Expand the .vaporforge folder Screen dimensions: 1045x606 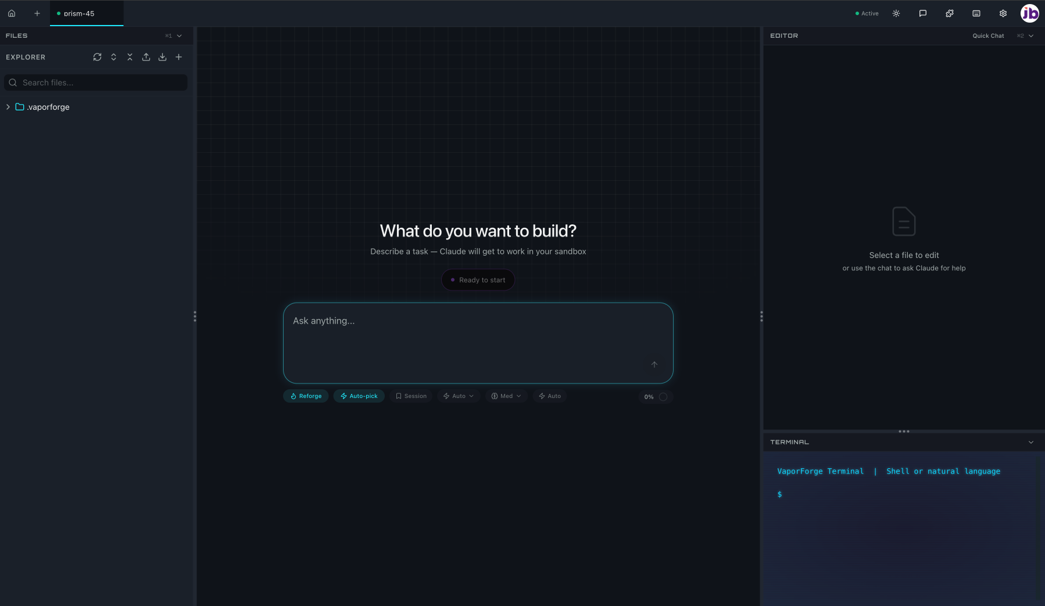8,107
